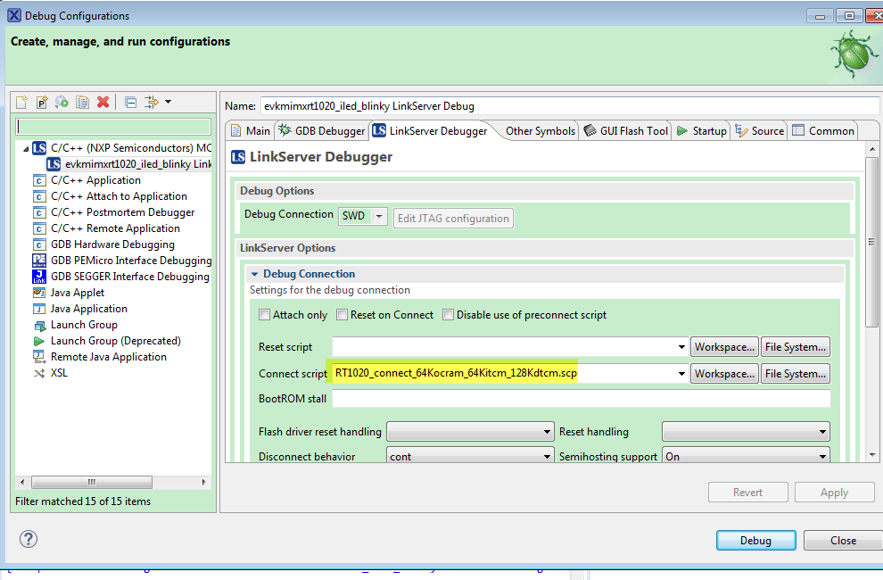This screenshot has width=883, height=580.
Task: Click Workspace button for Connect script
Action: [x=724, y=374]
